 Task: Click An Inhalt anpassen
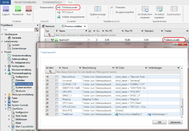click(159, 12)
